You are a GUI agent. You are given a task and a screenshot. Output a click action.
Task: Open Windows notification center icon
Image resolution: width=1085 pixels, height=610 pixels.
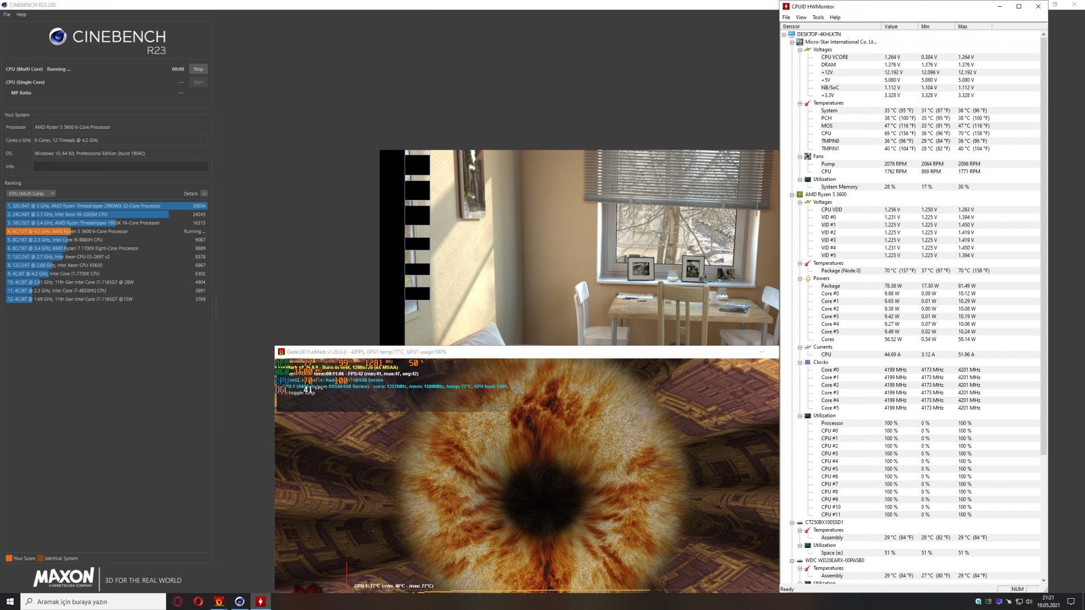(x=1070, y=602)
